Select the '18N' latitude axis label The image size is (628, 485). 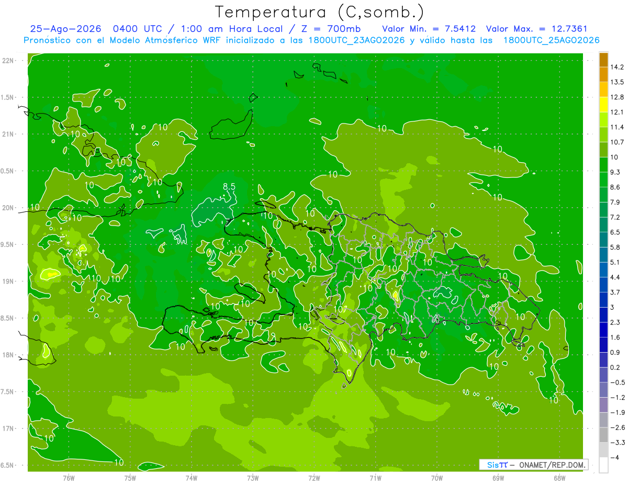coord(9,355)
